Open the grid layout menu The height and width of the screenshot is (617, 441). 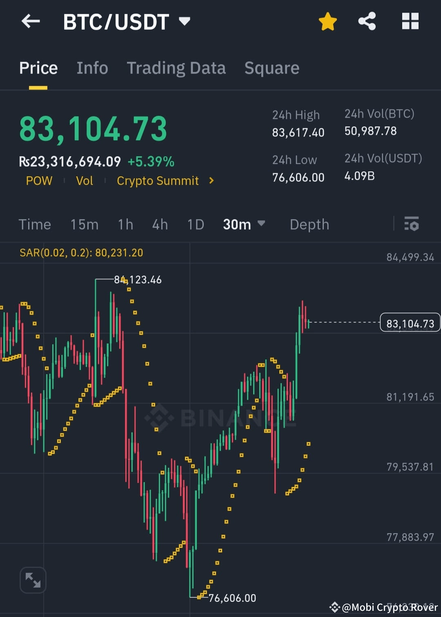(410, 21)
